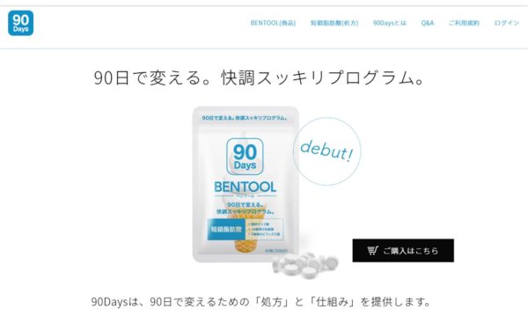Click the pile of white tablets
Viewport: 528px width, 317px height.
pyautogui.click(x=305, y=264)
